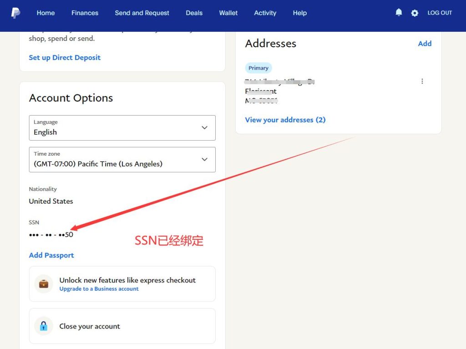The height and width of the screenshot is (349, 466).
Task: Click LOG OUT
Action: [x=440, y=13]
